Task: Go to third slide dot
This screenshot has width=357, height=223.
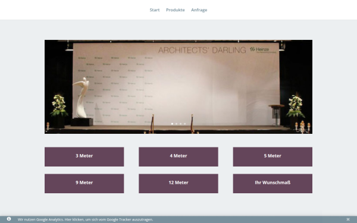Action: [x=180, y=124]
